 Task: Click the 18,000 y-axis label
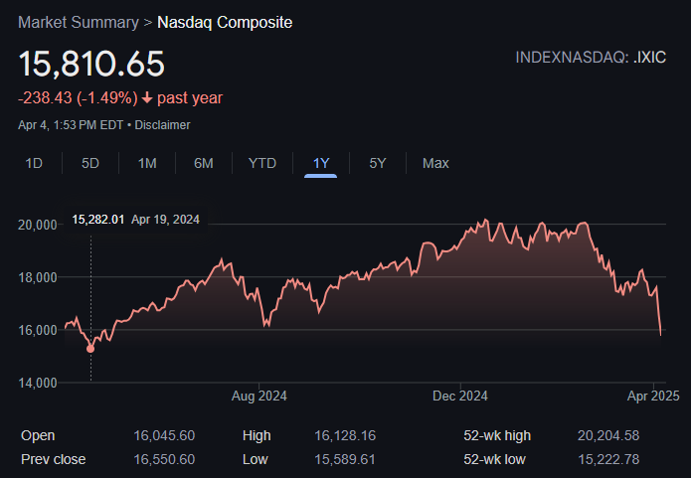tap(38, 278)
